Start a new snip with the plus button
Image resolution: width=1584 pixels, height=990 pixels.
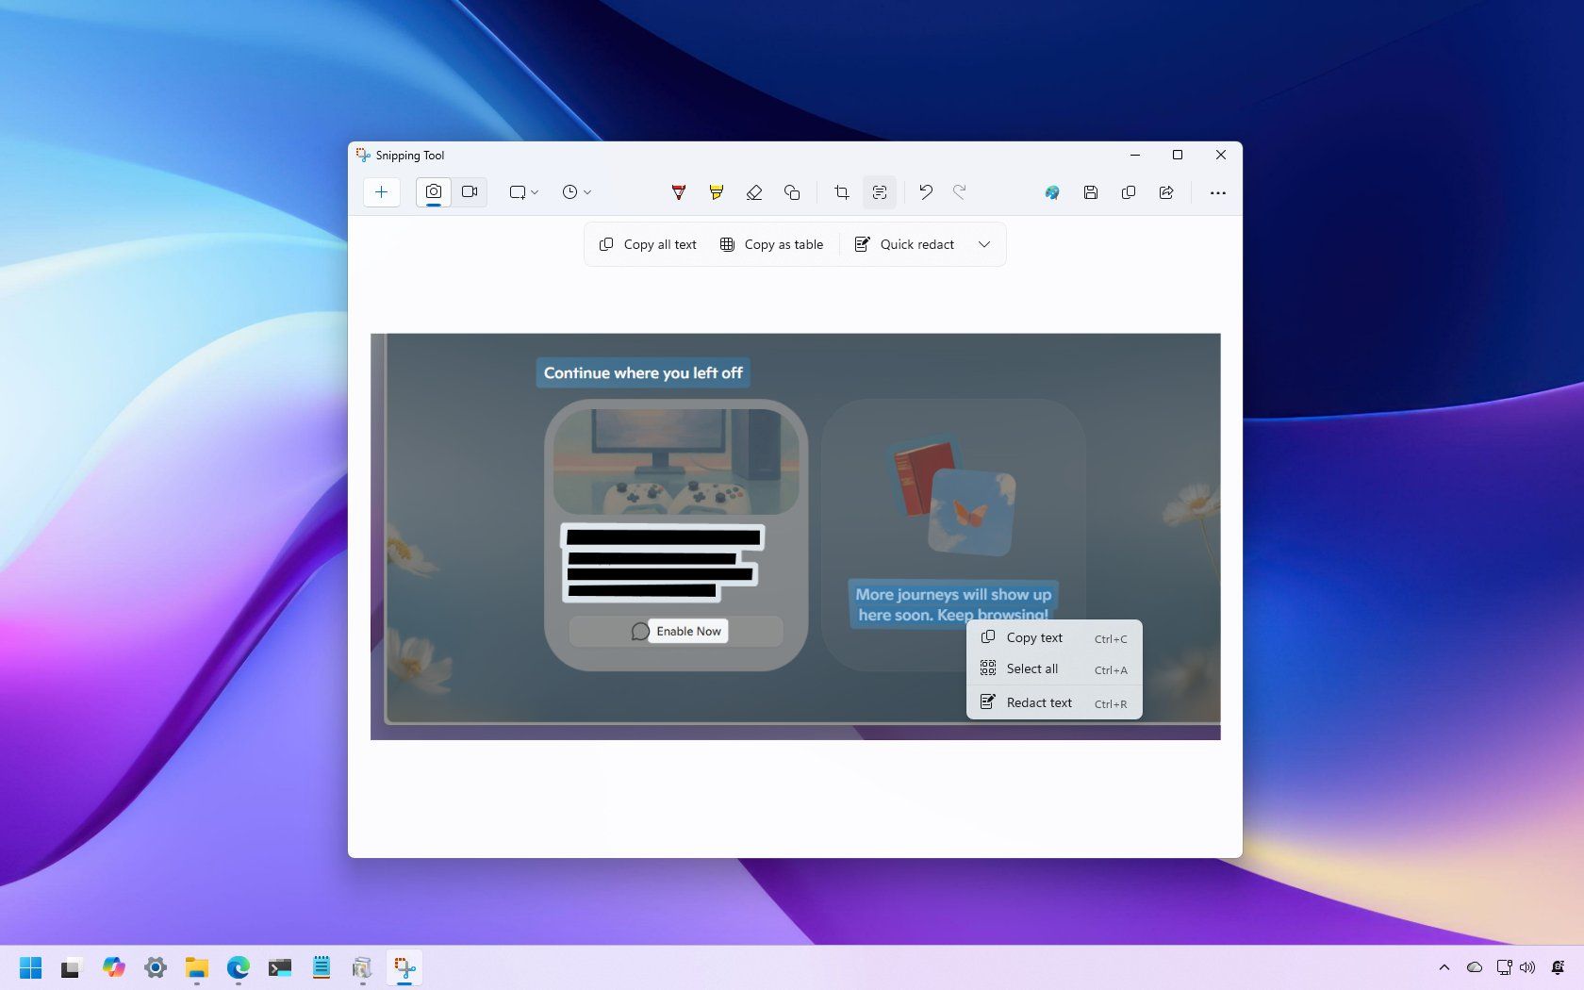pos(381,191)
